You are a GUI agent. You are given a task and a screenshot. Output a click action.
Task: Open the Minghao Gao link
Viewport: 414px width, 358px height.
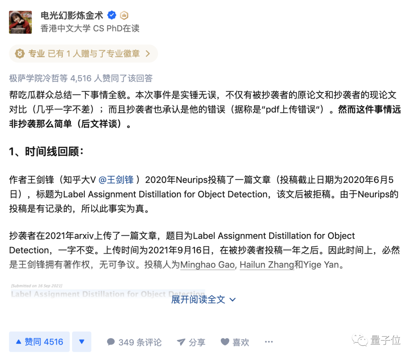click(x=207, y=264)
